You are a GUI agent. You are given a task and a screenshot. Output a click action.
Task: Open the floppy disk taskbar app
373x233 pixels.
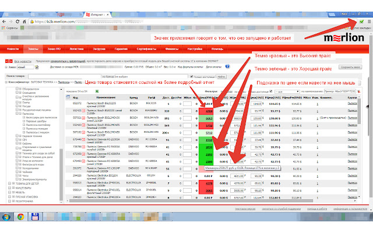[x=34, y=217]
